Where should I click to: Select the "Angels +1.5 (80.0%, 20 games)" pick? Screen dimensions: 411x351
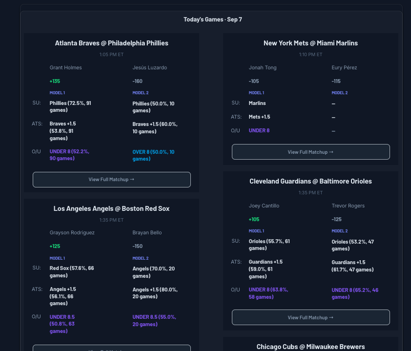[x=155, y=293]
